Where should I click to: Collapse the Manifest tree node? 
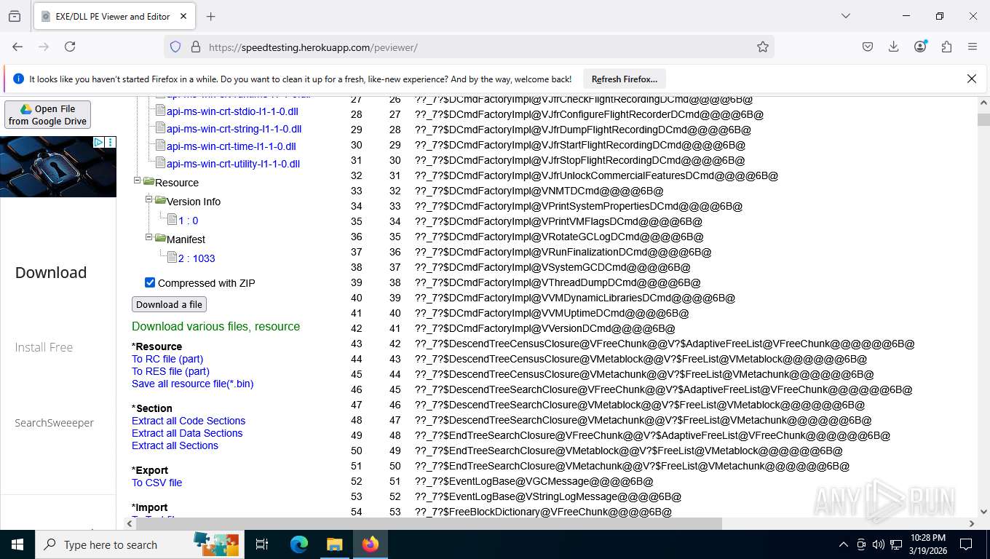pos(148,237)
